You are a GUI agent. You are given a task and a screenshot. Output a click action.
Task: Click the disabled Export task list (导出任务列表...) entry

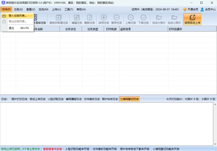click(17, 21)
